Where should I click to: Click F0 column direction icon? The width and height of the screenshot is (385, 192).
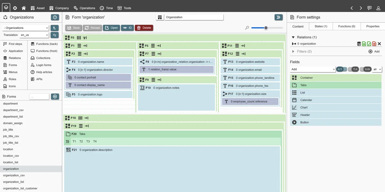click(79, 38)
